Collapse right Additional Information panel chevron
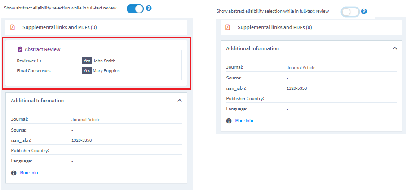The width and height of the screenshot is (411, 193). point(395,48)
